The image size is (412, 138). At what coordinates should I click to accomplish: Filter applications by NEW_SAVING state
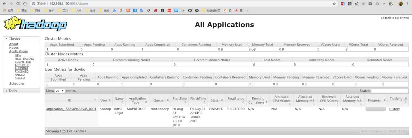click(24, 59)
